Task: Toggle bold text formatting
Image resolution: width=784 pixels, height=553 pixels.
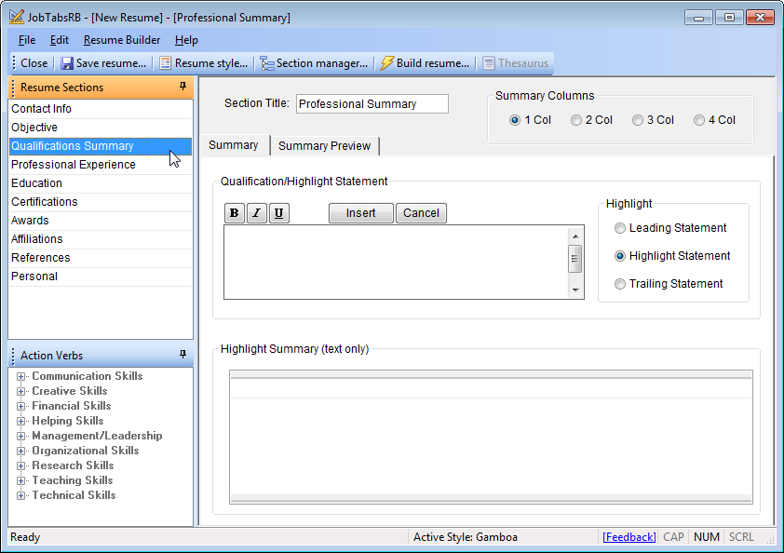Action: click(235, 213)
